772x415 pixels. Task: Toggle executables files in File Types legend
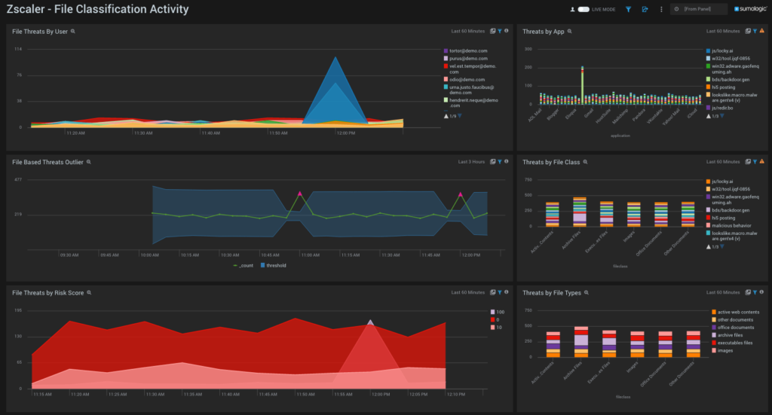[x=732, y=343]
